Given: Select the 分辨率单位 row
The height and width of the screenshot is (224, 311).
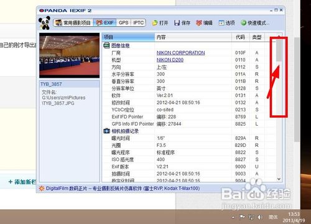Looking at the screenshot, I should [188, 88].
